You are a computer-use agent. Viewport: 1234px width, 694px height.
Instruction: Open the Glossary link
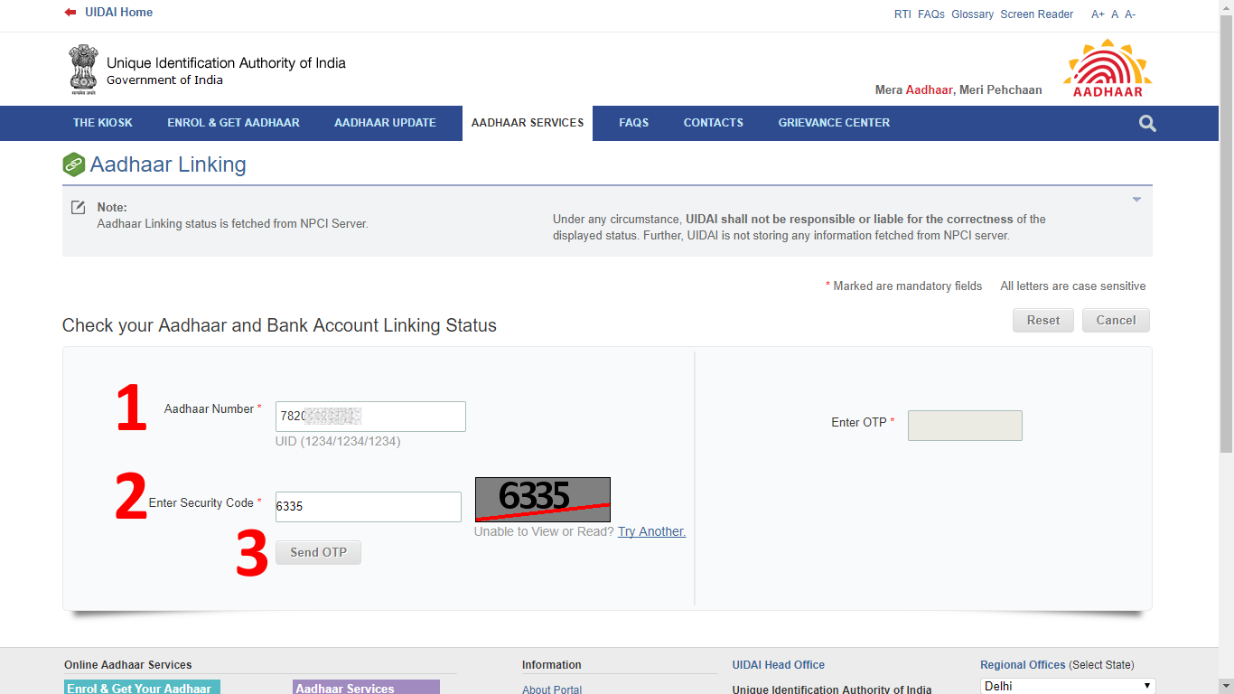tap(972, 14)
